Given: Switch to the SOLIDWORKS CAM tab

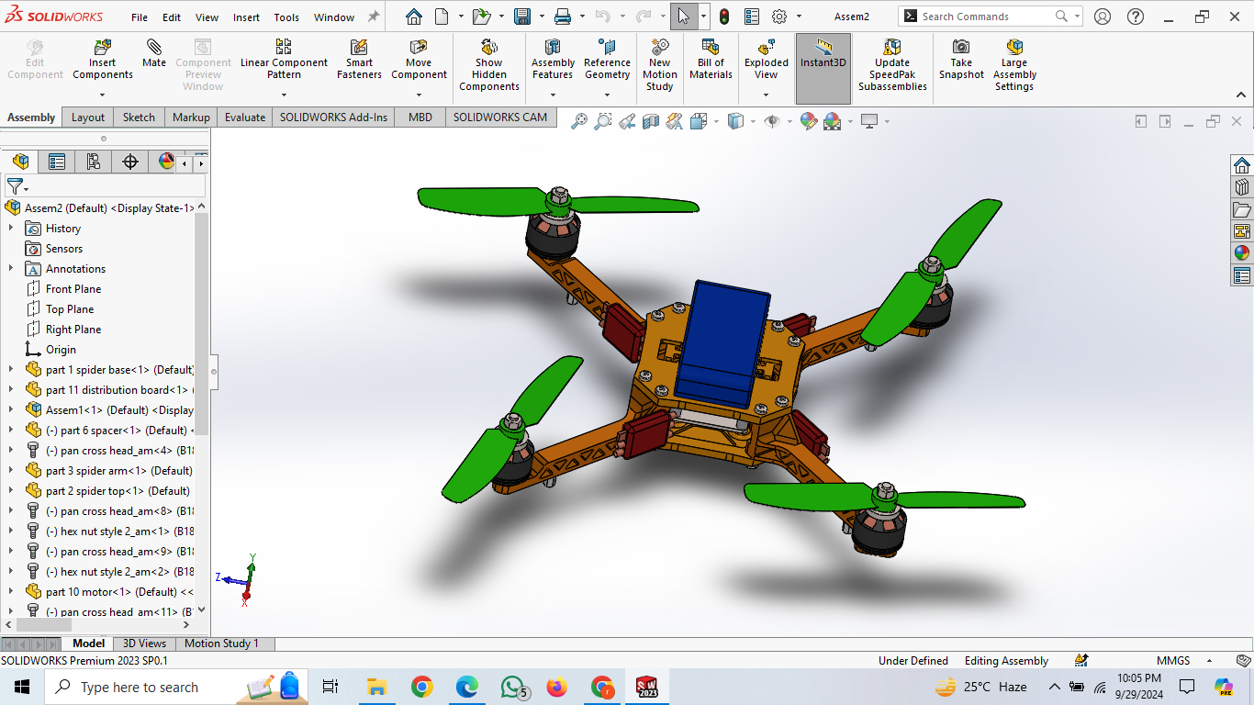Looking at the screenshot, I should point(500,117).
